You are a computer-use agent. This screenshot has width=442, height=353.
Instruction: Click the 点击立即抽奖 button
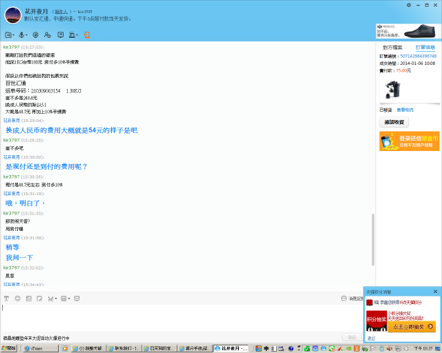(412, 327)
